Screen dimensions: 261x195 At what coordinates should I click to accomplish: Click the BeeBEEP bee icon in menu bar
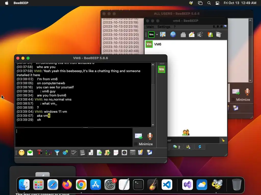pyautogui.click(x=191, y=3)
